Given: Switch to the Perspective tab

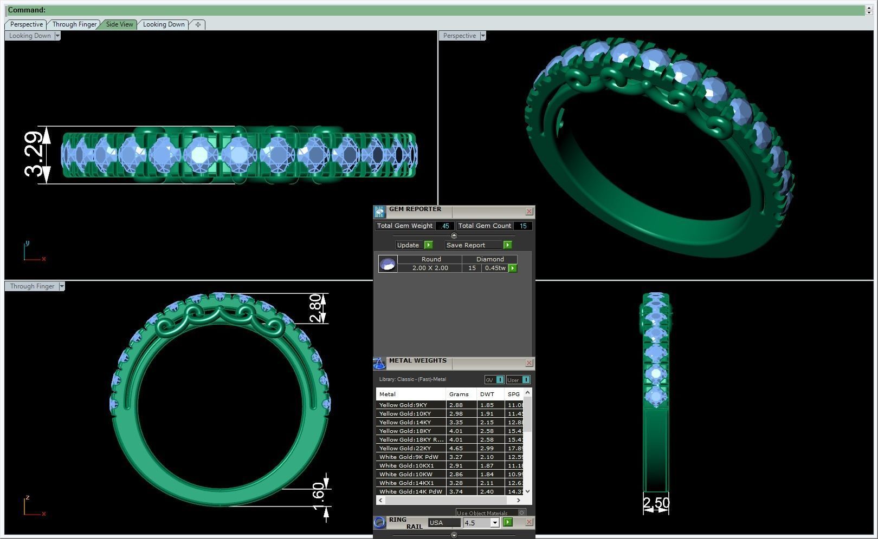Looking at the screenshot, I should pyautogui.click(x=26, y=24).
